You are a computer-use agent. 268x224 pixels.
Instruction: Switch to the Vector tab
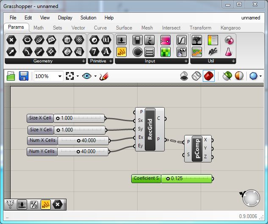click(78, 28)
